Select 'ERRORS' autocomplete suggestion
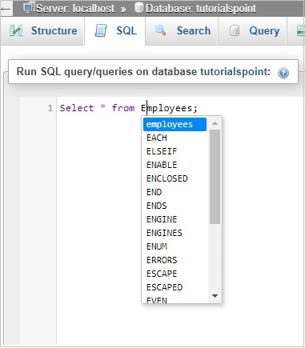 click(175, 260)
